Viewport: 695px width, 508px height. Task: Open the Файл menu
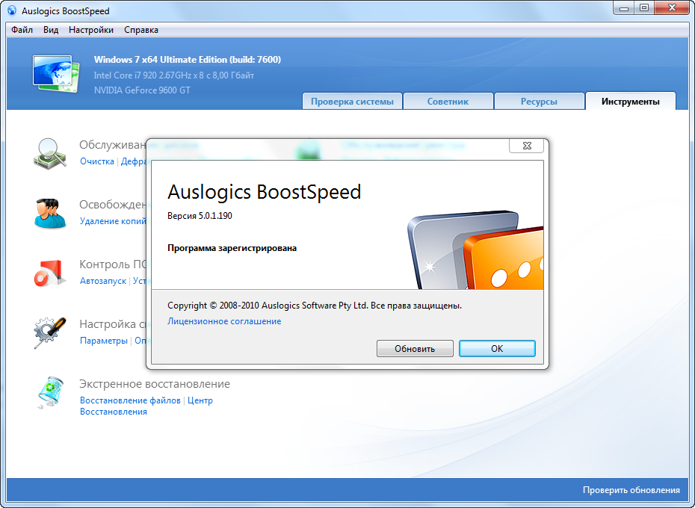coord(22,30)
